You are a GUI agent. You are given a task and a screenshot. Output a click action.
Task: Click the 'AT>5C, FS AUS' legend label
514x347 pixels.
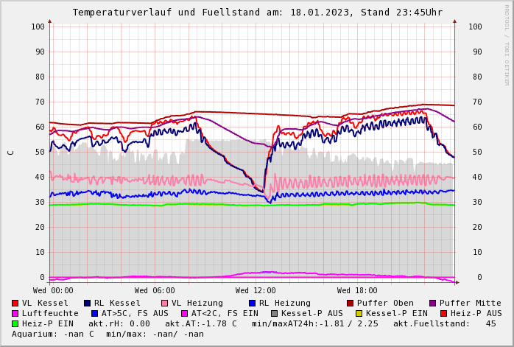(135, 314)
